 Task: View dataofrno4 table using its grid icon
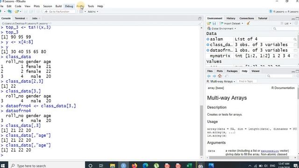(295, 50)
